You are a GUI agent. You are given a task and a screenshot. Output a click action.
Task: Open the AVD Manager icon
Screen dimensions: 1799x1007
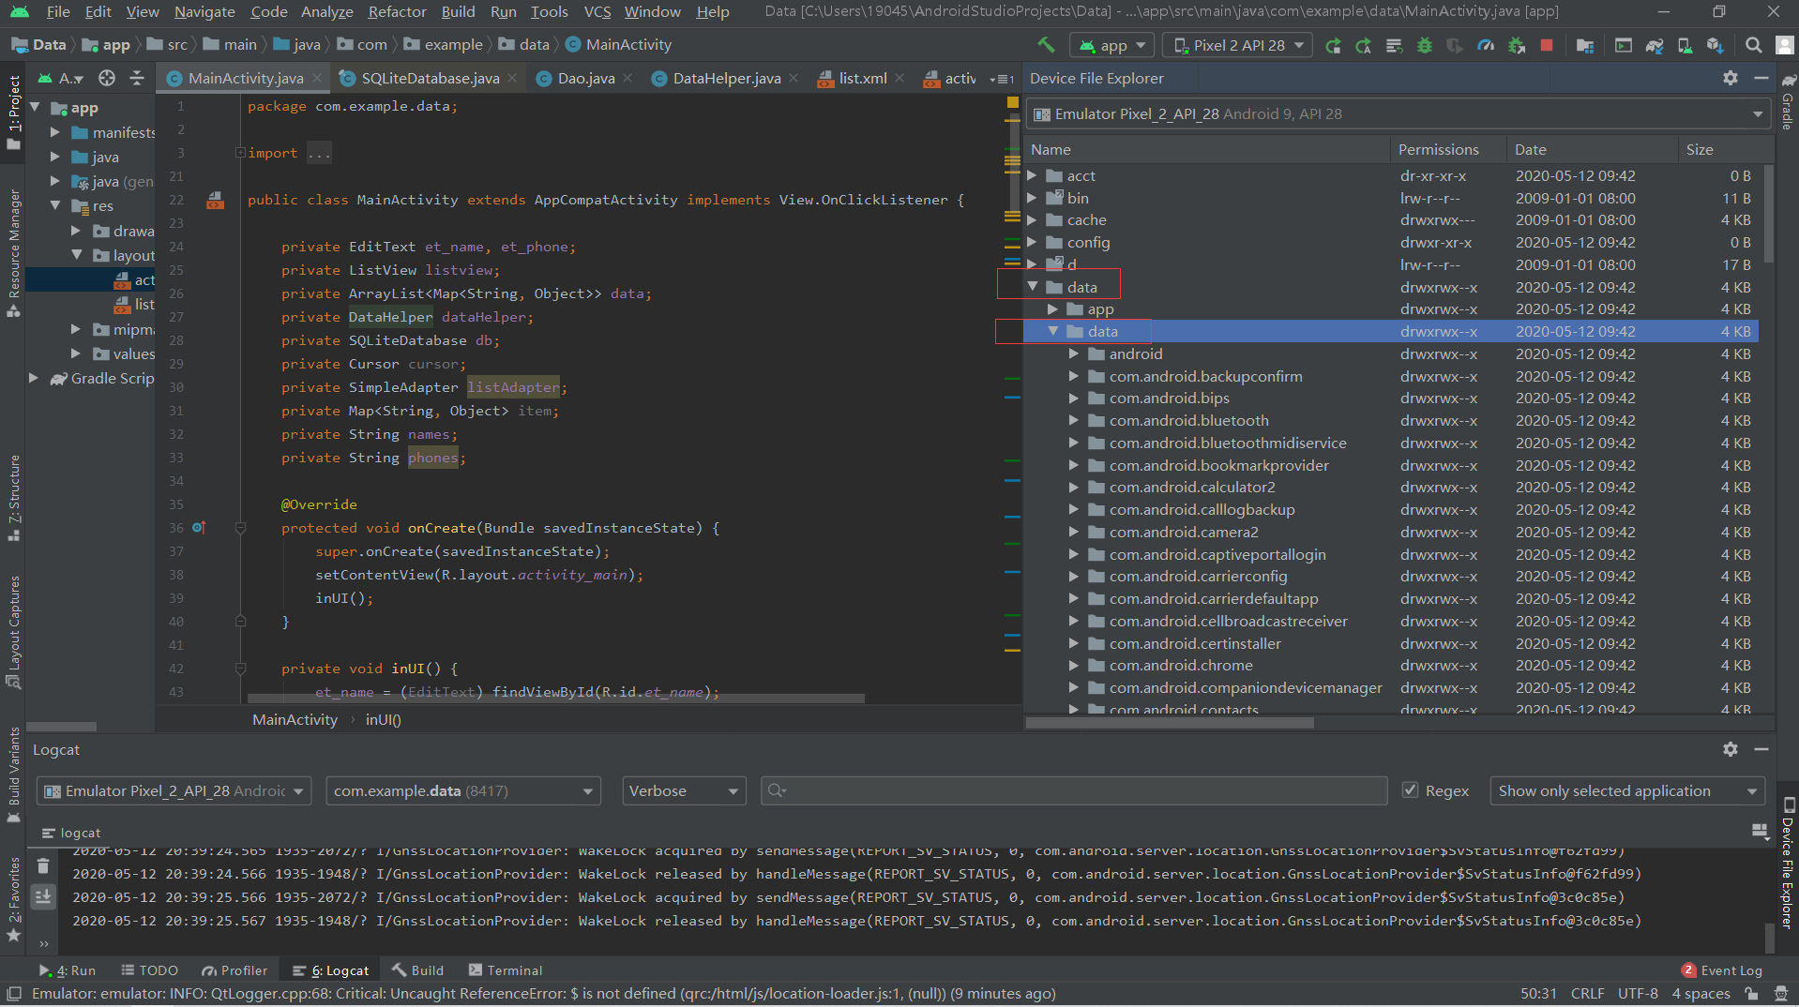point(1685,45)
